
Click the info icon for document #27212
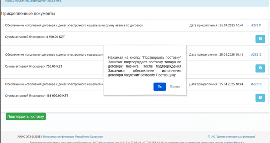260,68
